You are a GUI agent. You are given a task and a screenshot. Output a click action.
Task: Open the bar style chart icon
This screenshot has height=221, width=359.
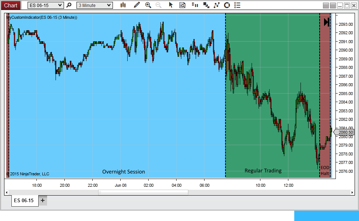123,5
